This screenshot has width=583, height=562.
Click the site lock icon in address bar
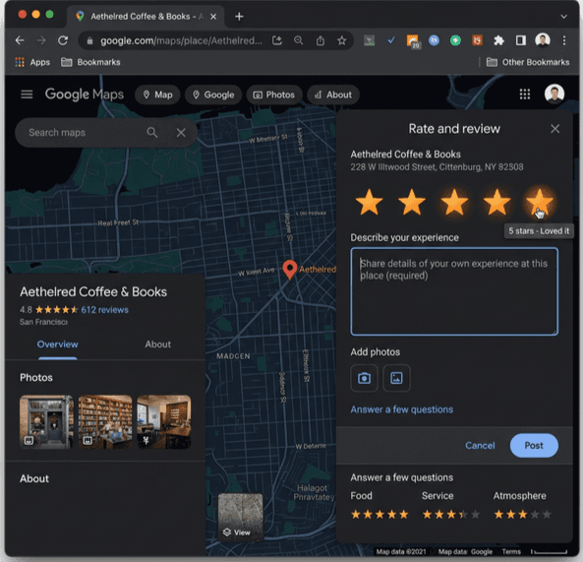(89, 41)
